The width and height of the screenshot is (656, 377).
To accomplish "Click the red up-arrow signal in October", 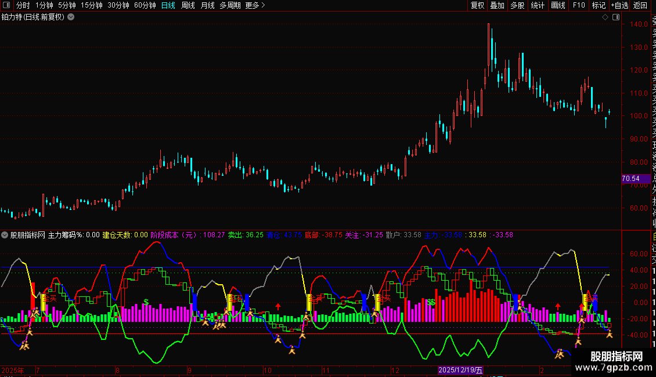I will 278,306.
